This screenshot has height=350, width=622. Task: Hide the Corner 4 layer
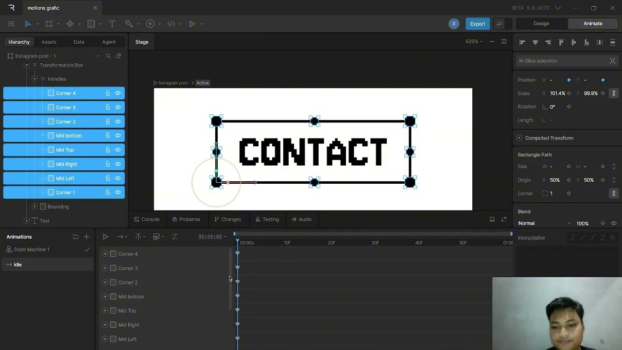[x=118, y=93]
